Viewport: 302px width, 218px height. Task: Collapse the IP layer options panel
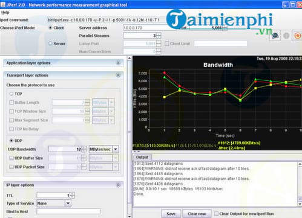tap(118, 185)
